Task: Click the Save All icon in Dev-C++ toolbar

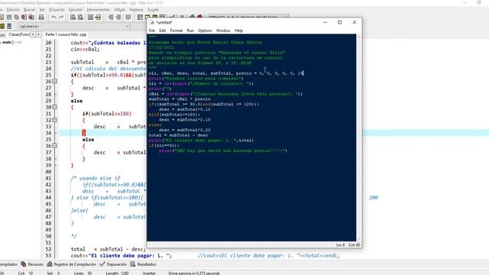Action: tap(17, 17)
